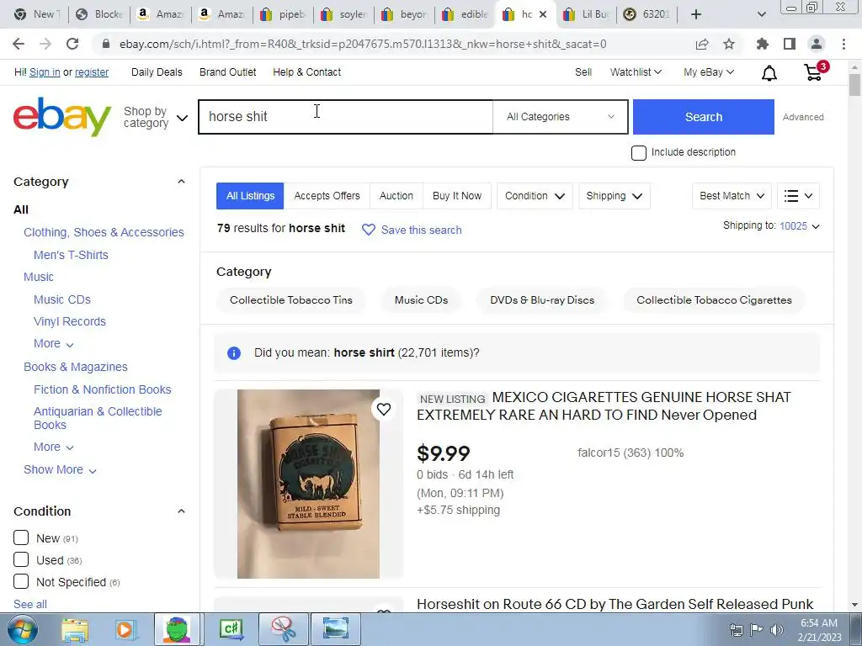The width and height of the screenshot is (862, 646).
Task: Click the address bar URL
Action: pyautogui.click(x=363, y=44)
